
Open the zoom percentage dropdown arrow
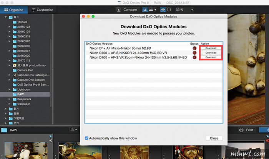tap(192, 10)
